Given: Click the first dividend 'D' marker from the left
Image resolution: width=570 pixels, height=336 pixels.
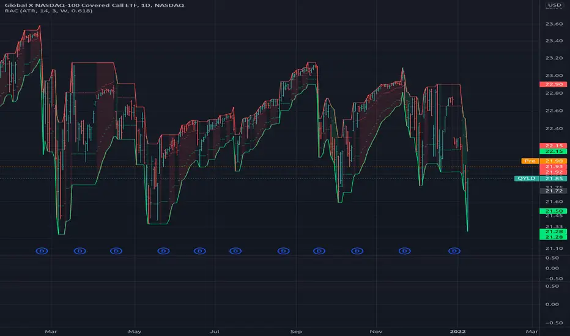Looking at the screenshot, I should (42, 251).
